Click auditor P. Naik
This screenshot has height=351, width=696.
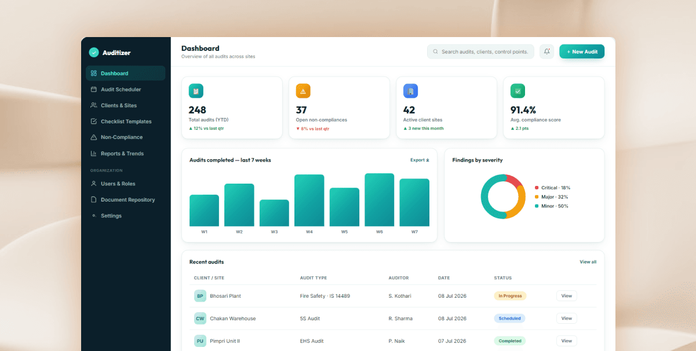[x=398, y=341]
